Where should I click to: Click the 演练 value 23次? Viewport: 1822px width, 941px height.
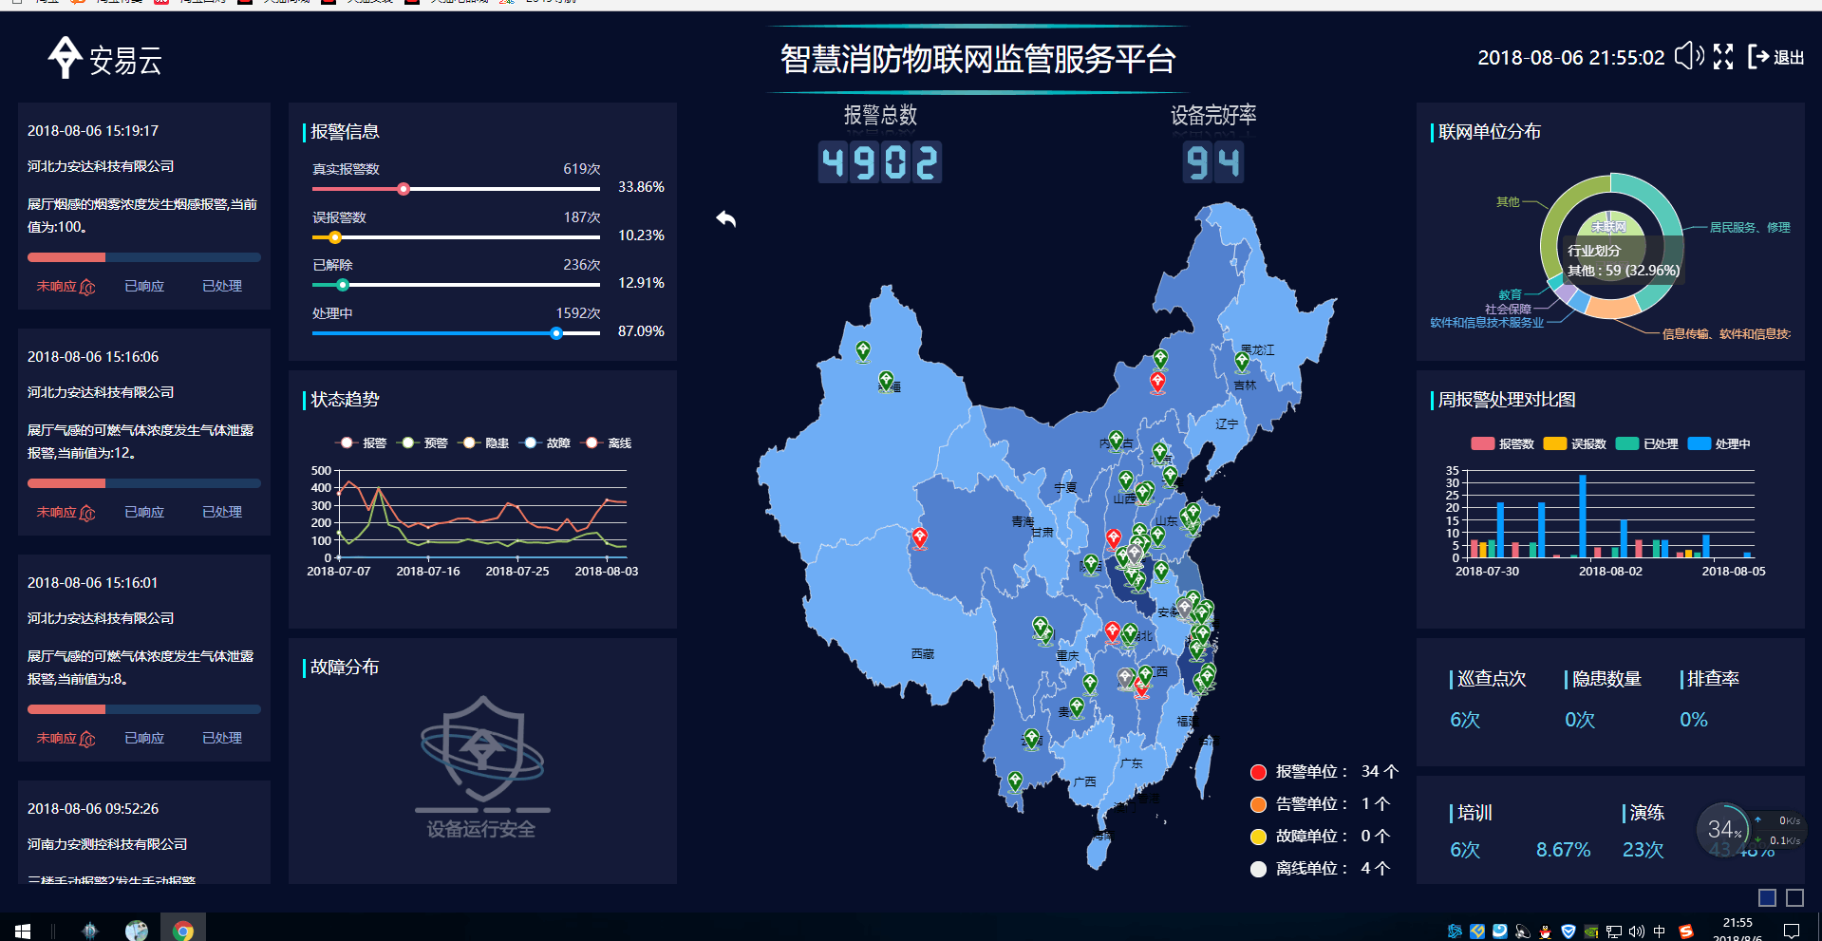[x=1643, y=850]
